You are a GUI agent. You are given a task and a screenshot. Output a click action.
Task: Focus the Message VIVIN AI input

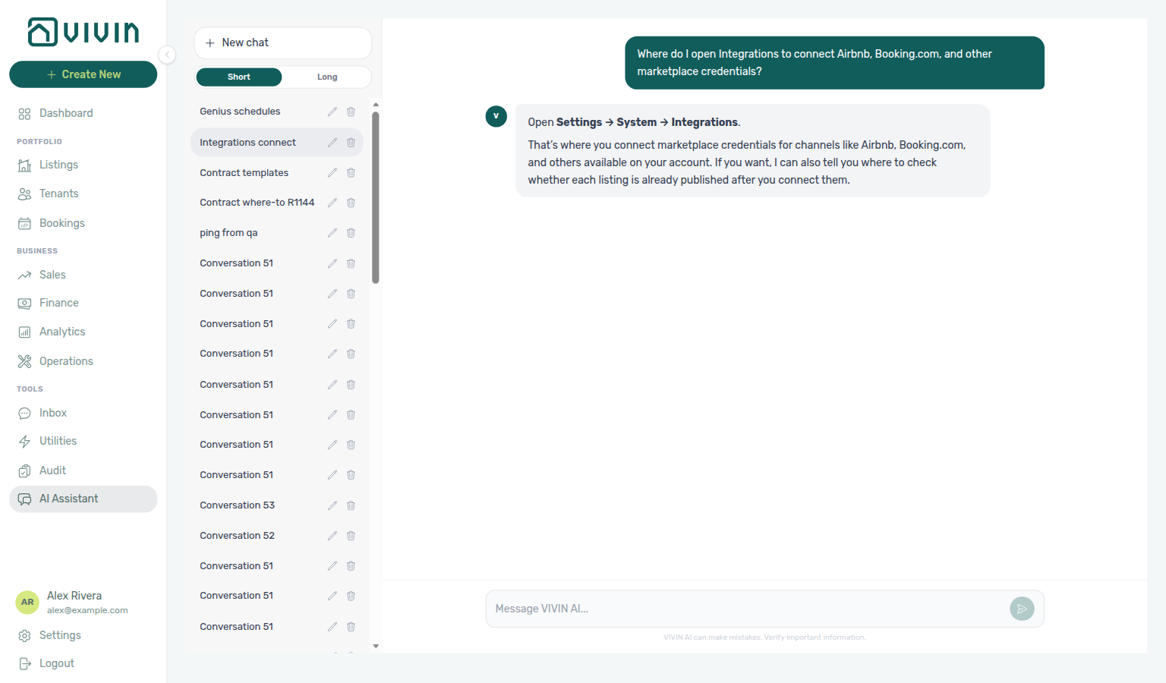click(748, 609)
